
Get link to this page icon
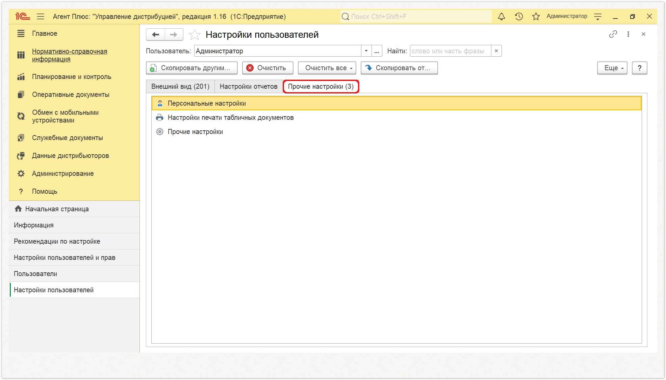pyautogui.click(x=613, y=34)
